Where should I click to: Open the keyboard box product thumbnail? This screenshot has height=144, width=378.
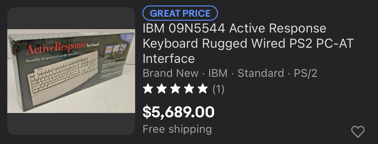71,71
